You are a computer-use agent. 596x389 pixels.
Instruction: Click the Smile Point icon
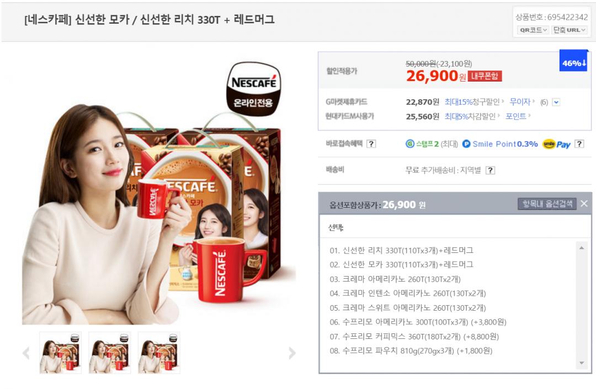466,144
